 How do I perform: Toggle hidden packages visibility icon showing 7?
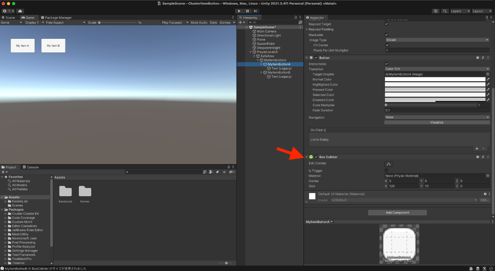[x=232, y=172]
